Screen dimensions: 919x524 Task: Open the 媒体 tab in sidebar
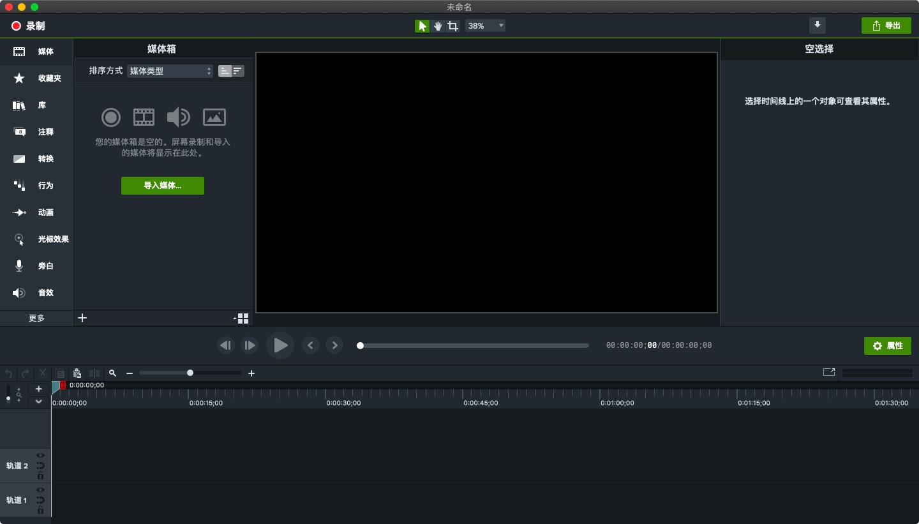pos(36,52)
